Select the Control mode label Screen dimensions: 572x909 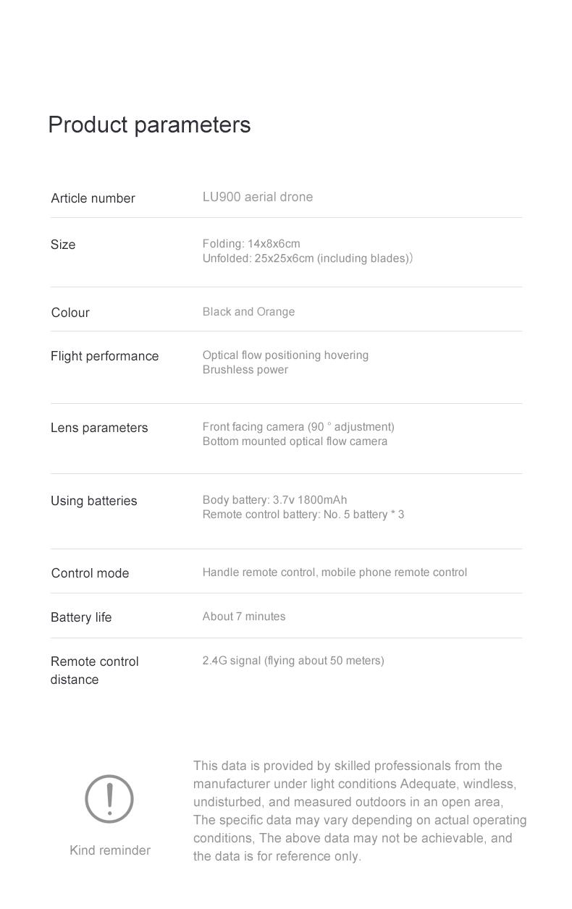tap(90, 573)
